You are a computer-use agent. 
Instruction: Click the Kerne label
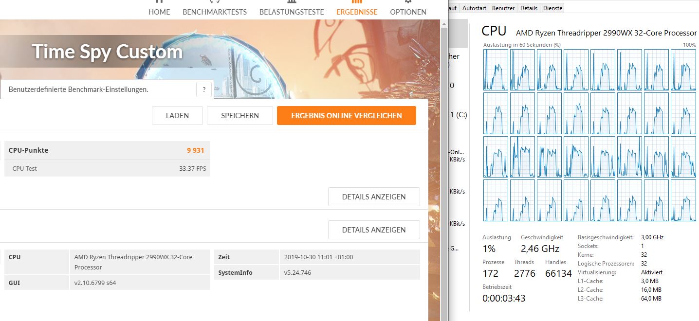[x=587, y=255]
